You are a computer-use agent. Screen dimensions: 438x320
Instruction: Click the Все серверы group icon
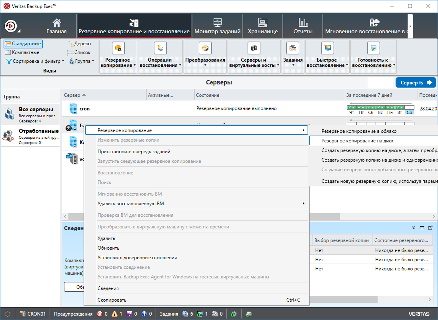coord(10,114)
